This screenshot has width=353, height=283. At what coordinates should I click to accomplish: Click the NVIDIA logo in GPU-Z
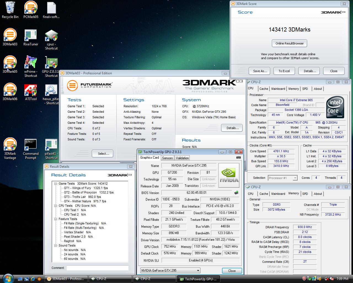point(229,175)
